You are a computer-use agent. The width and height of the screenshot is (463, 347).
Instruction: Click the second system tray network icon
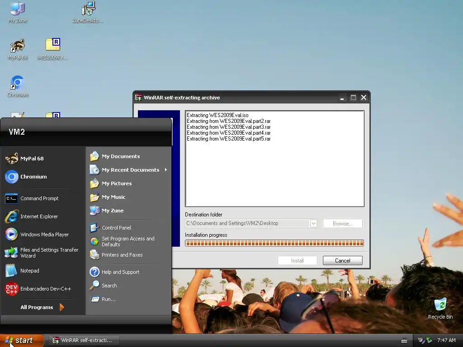tap(429, 341)
